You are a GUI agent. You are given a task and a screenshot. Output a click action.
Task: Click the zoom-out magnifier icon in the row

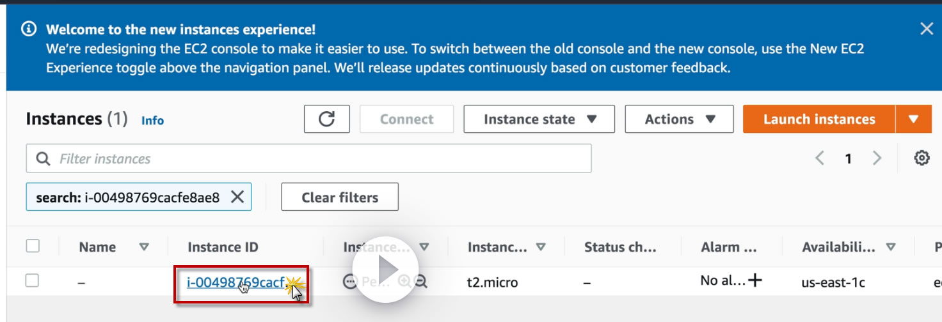pos(420,281)
